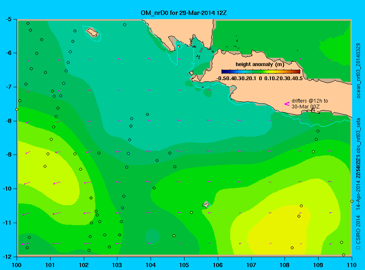
Task: Click the x-axis tick label '100'
Action: (x=17, y=265)
